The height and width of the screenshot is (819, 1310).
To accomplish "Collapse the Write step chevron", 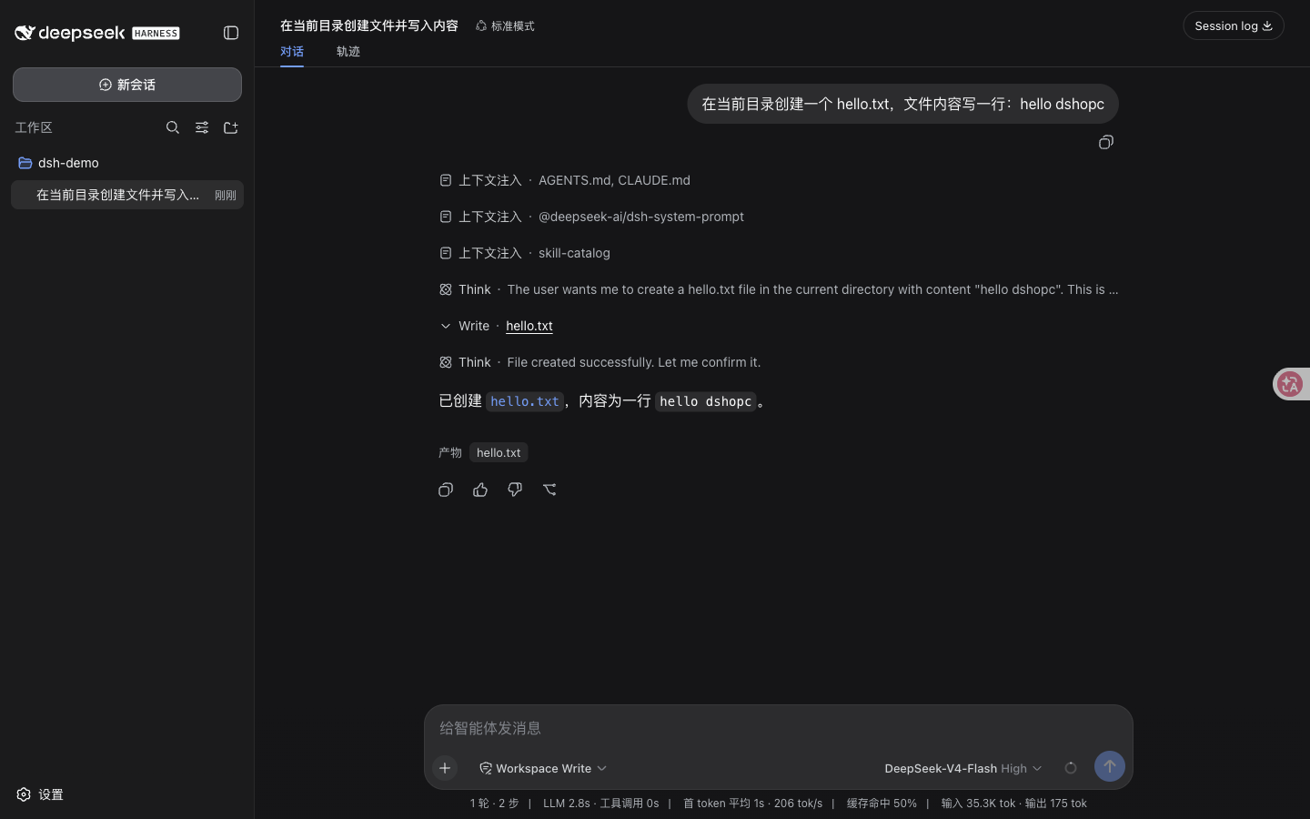I will click(445, 326).
